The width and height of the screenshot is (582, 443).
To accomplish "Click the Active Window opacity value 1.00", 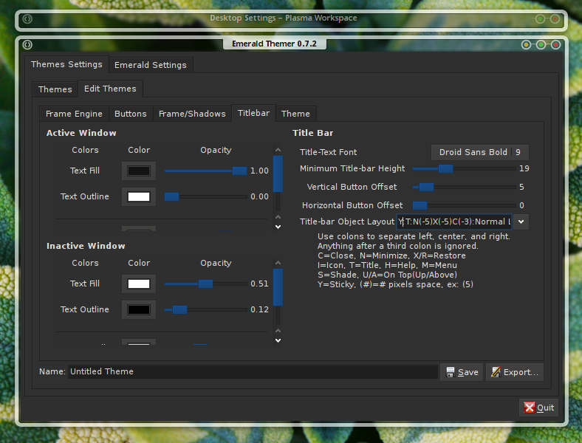I will [259, 171].
